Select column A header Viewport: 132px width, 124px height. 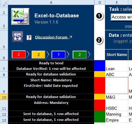tap(51, 2)
